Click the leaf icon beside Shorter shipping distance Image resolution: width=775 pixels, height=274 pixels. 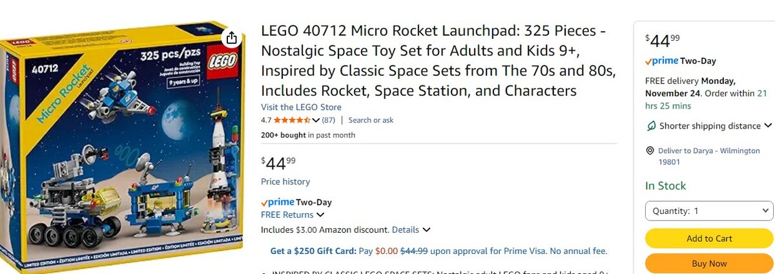(651, 125)
